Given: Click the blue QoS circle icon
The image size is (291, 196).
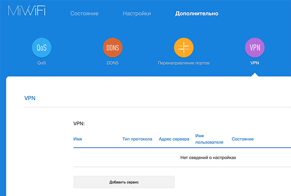Looking at the screenshot, I should (42, 48).
